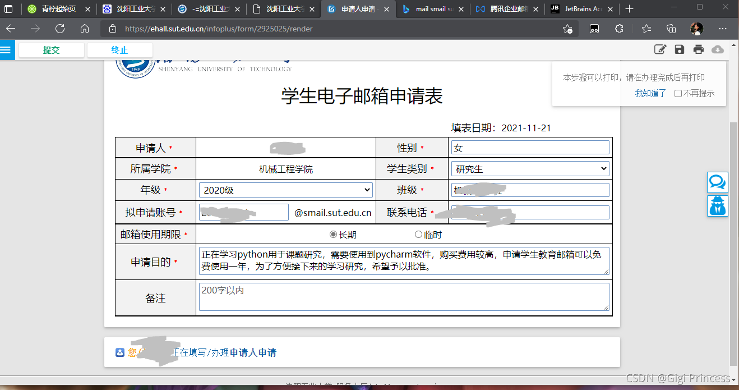Open the agent figure side icon

point(718,206)
